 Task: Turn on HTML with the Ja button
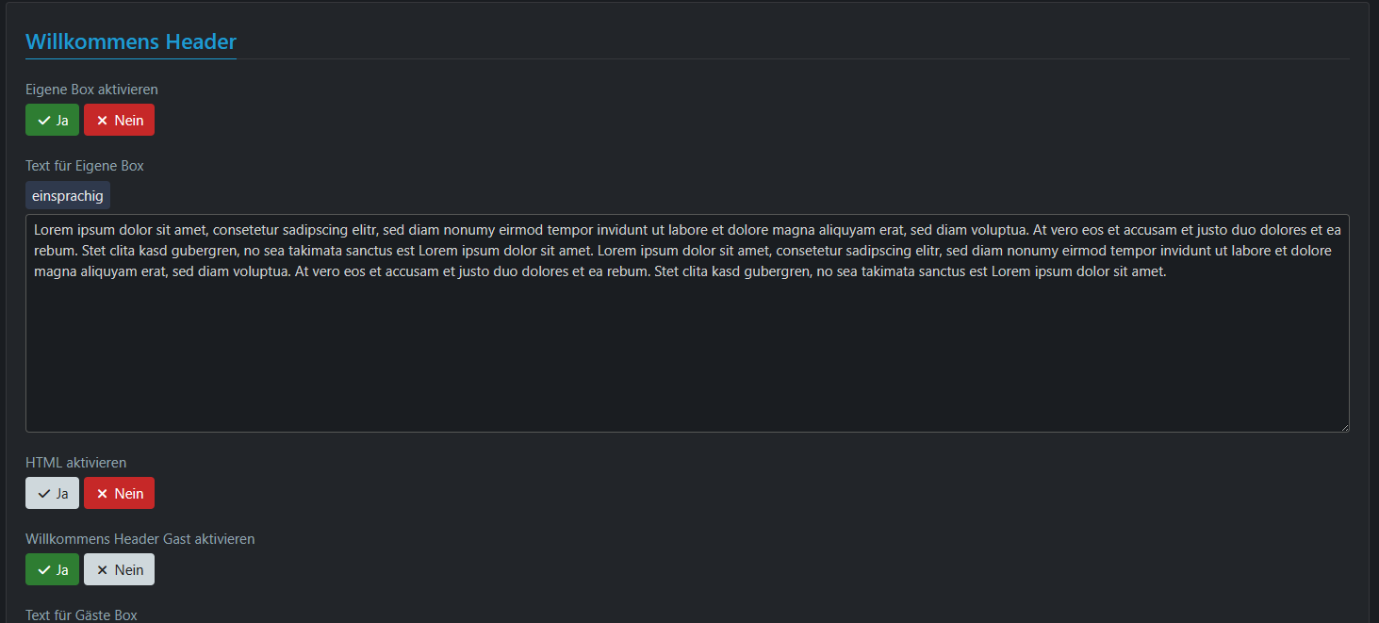[53, 494]
